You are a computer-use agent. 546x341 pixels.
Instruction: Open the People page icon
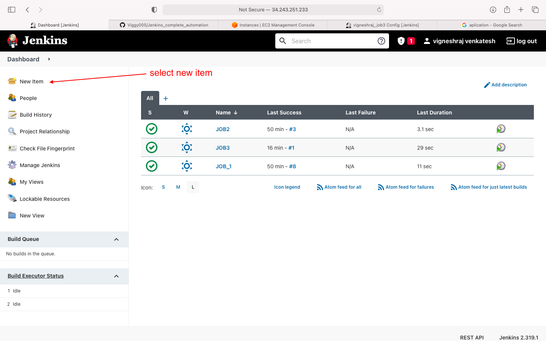(x=12, y=98)
